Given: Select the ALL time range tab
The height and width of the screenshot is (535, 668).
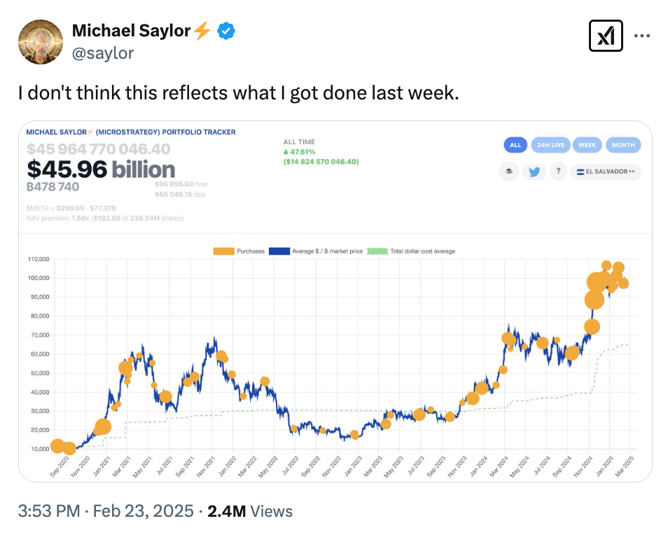Looking at the screenshot, I should [x=515, y=145].
